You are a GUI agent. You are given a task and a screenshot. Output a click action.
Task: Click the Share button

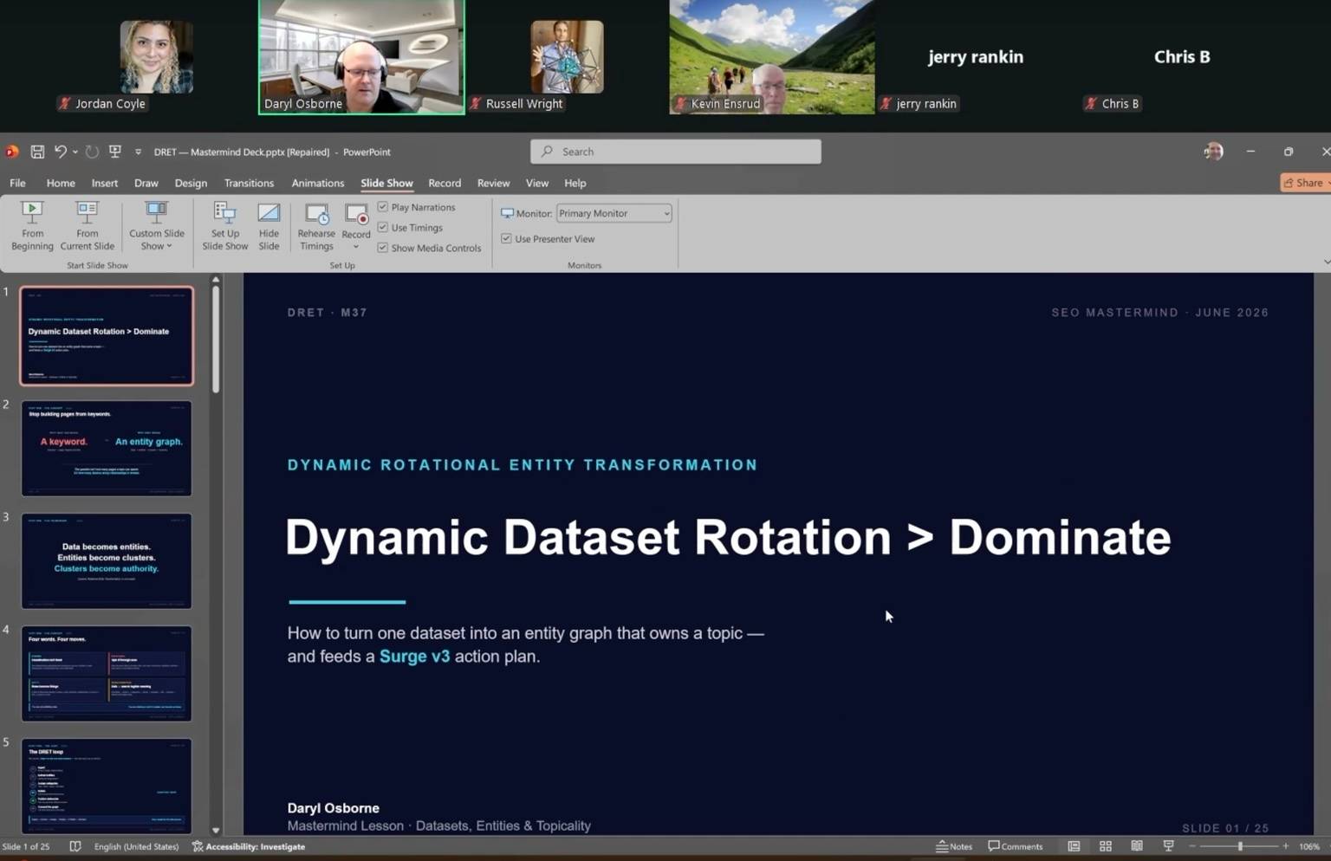(x=1305, y=183)
